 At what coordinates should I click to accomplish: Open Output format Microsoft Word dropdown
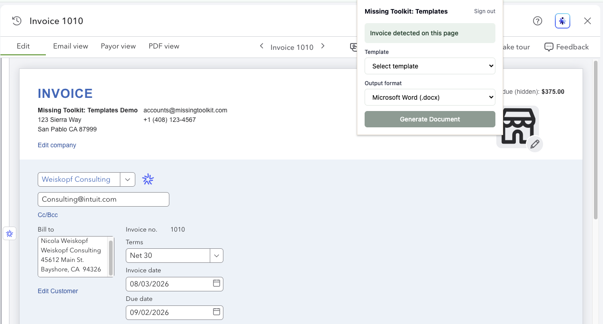click(x=430, y=97)
